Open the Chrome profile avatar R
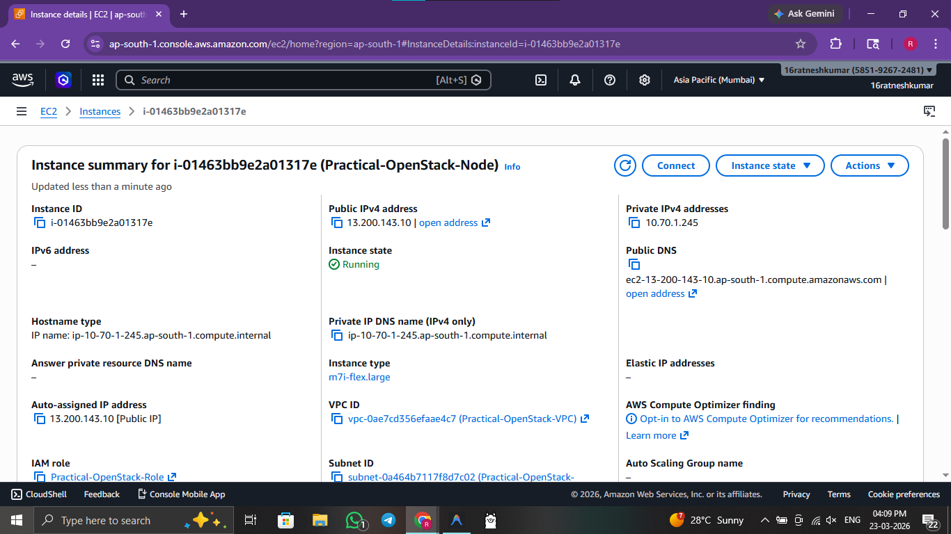This screenshot has height=534, width=951. (x=910, y=44)
